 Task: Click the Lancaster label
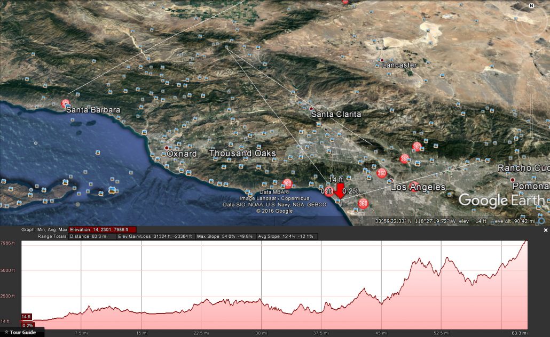[x=399, y=65]
